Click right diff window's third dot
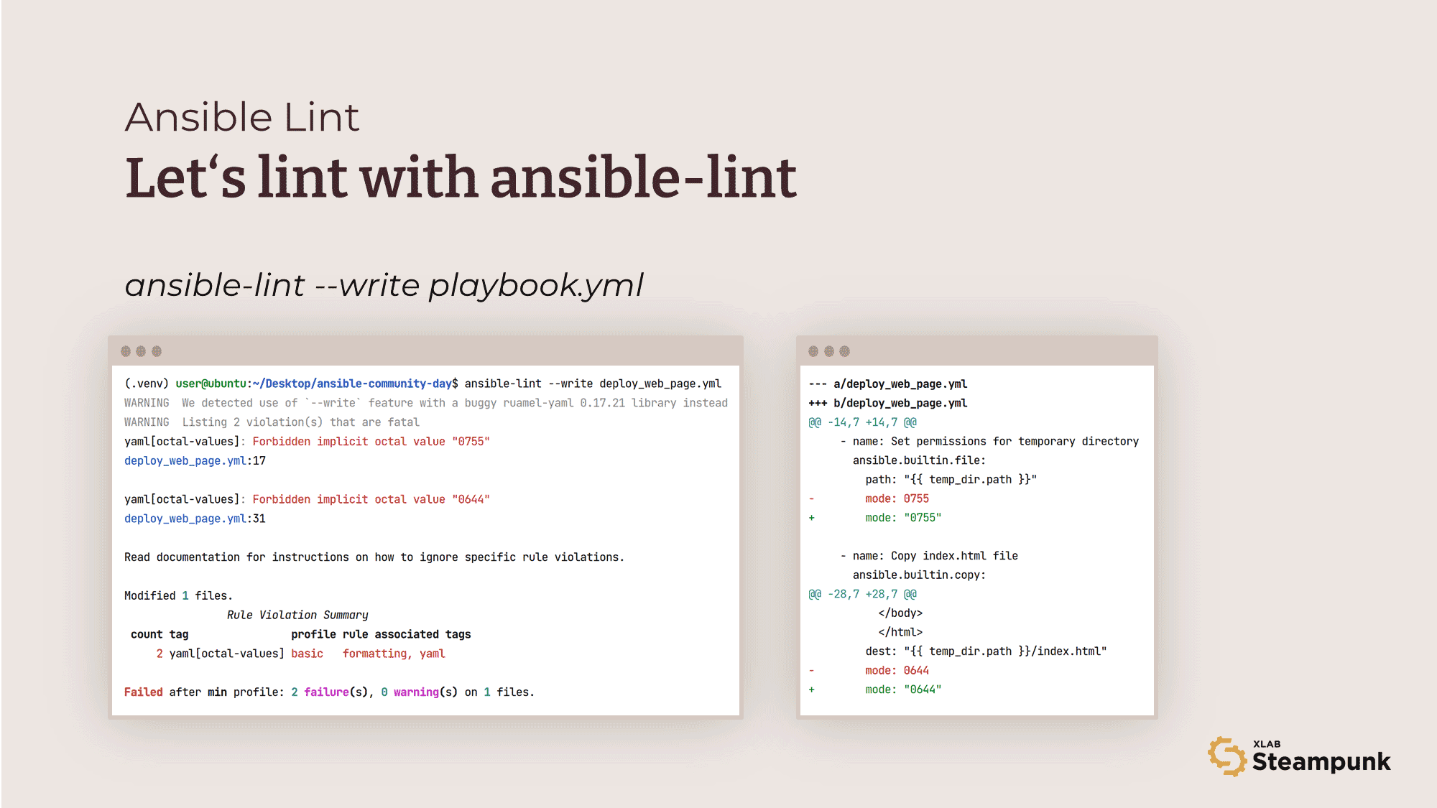The height and width of the screenshot is (808, 1437). pyautogui.click(x=845, y=351)
